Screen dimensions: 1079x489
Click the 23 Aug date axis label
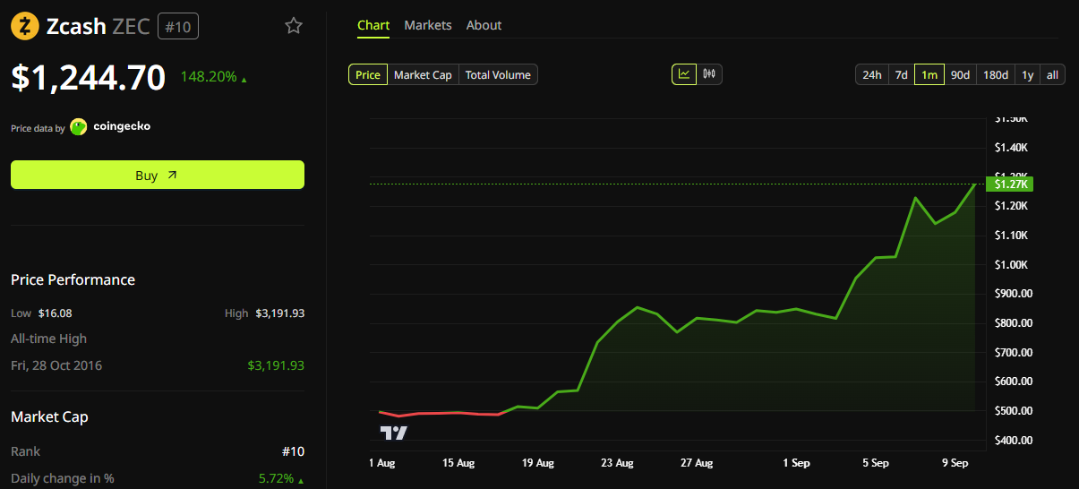(618, 463)
